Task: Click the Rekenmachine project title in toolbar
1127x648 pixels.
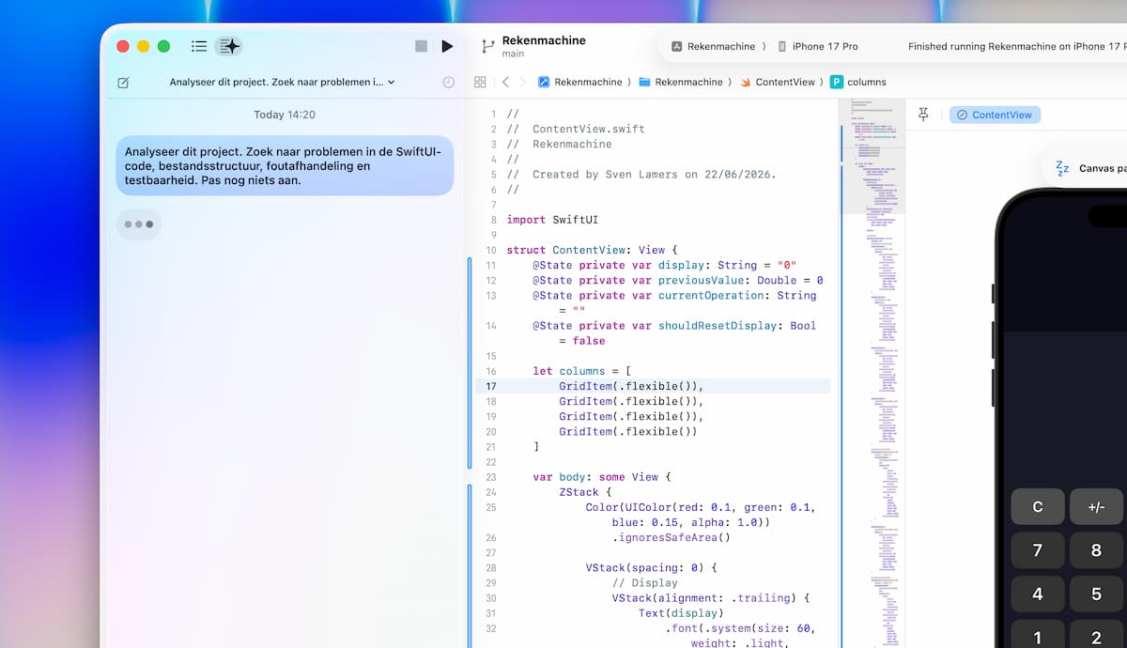Action: 544,40
